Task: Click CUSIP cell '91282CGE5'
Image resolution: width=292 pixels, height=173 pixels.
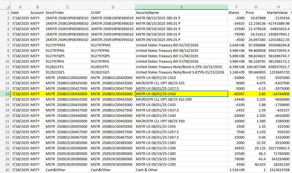Action: tap(113, 72)
